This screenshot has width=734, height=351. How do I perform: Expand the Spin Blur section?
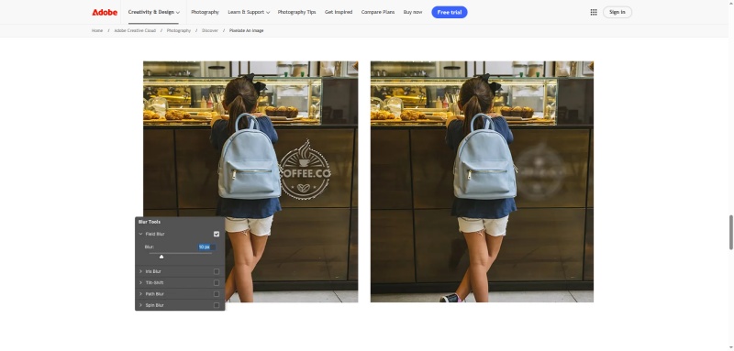coord(140,305)
